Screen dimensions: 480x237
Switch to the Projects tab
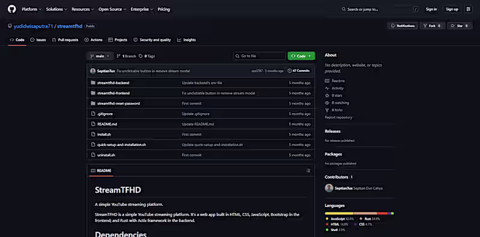(x=118, y=39)
